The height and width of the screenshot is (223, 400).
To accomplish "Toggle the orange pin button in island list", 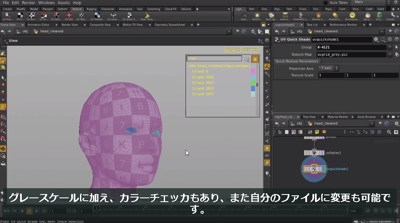I will (255, 59).
